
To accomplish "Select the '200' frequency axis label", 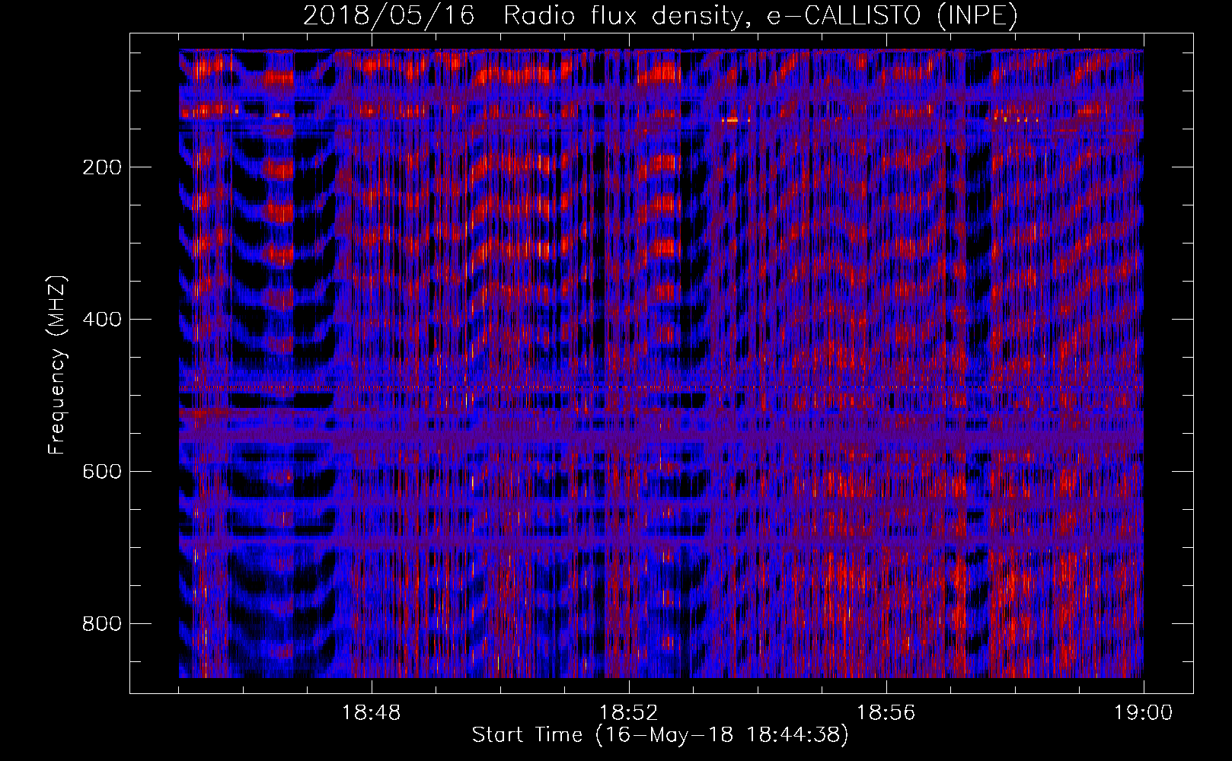I will [101, 167].
